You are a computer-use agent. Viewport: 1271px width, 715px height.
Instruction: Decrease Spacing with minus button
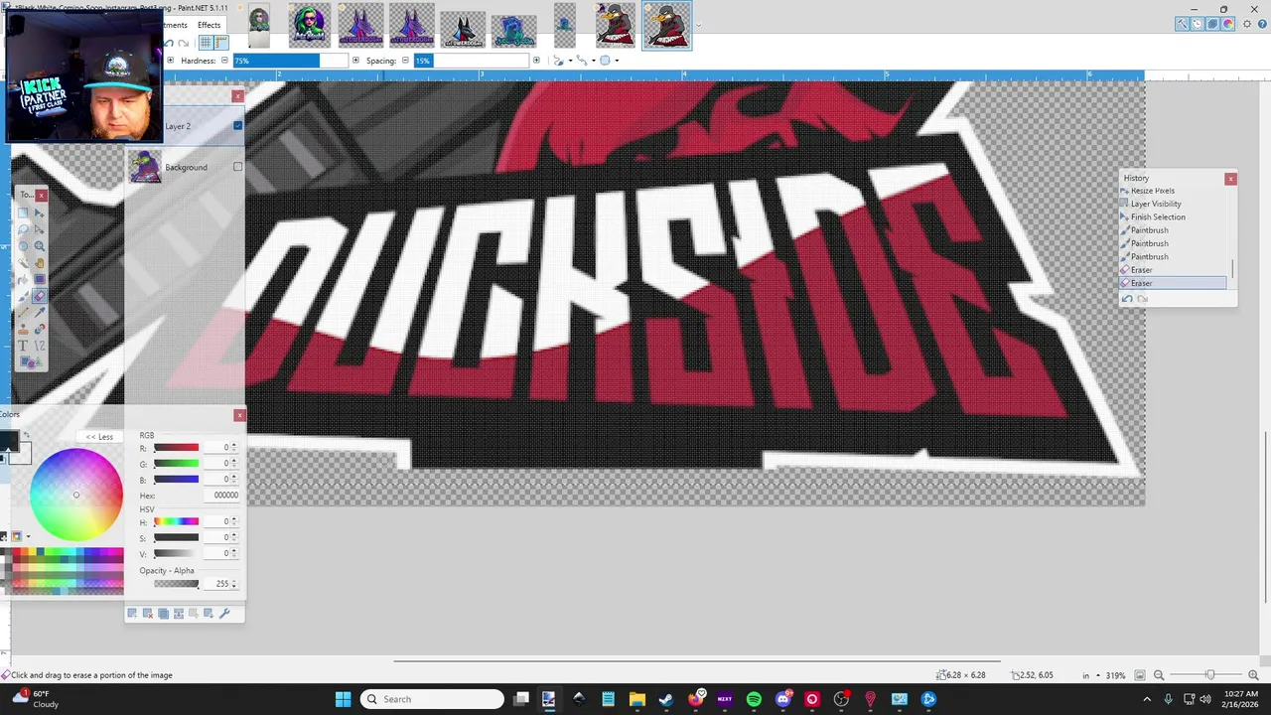pos(405,61)
